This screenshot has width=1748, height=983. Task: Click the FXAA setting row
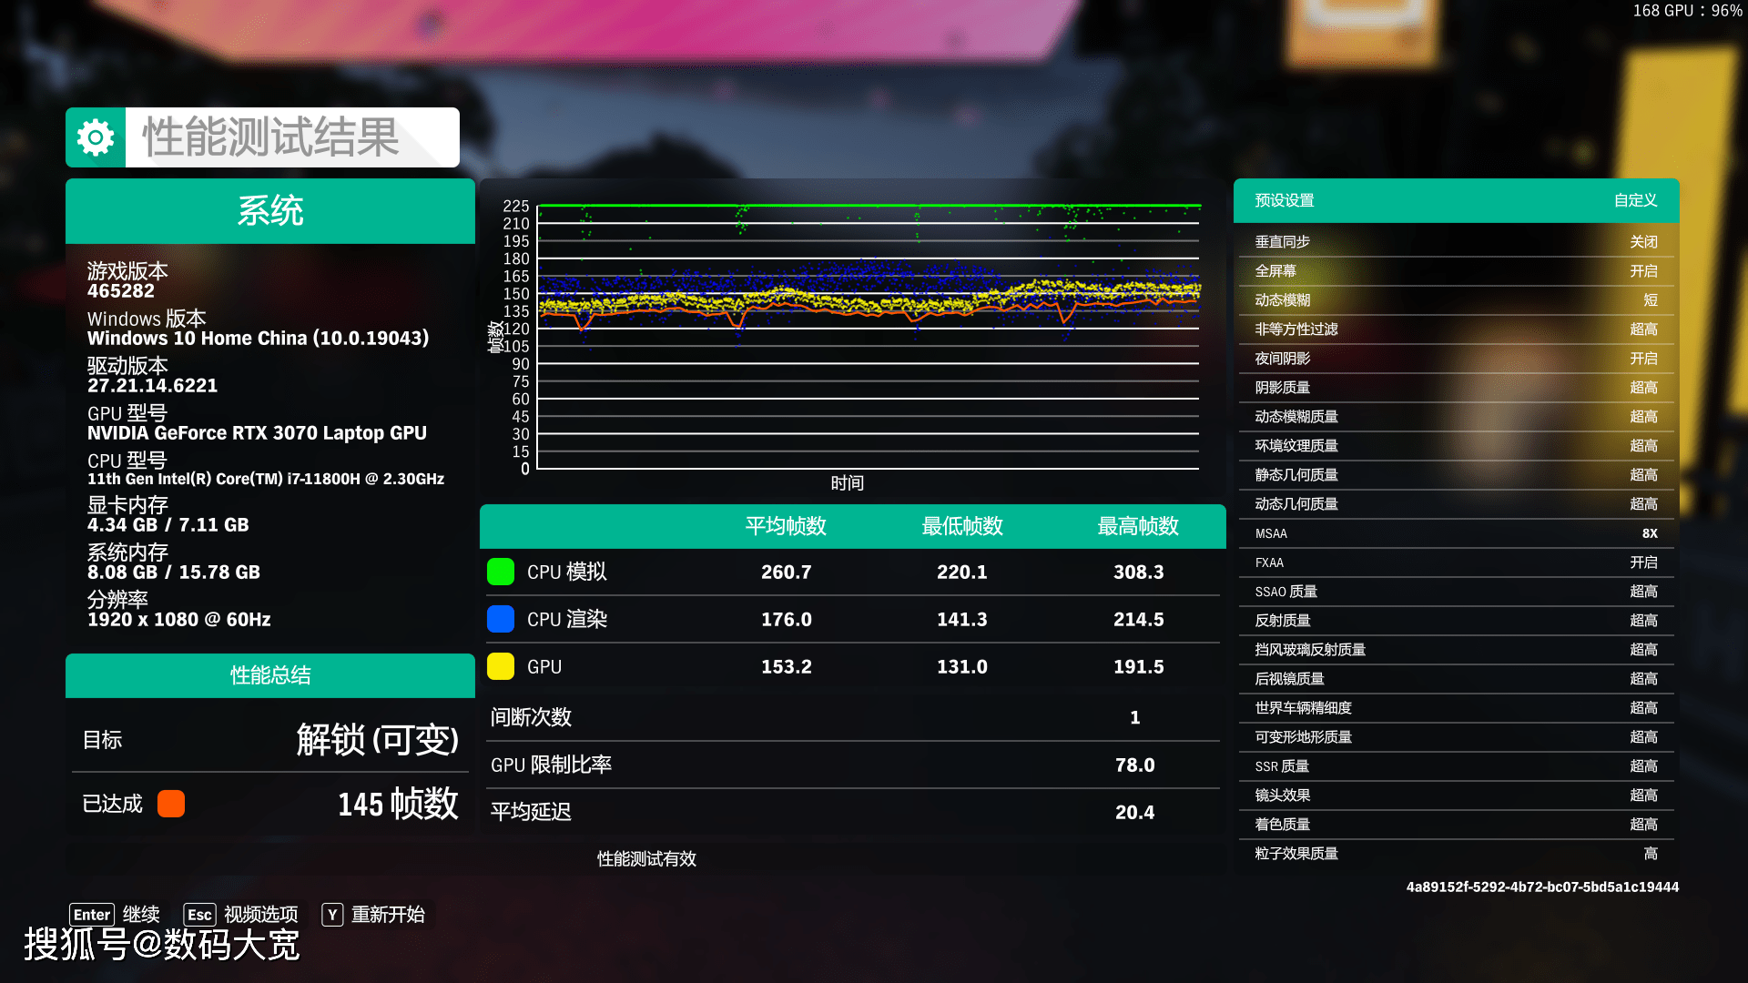pyautogui.click(x=1457, y=562)
